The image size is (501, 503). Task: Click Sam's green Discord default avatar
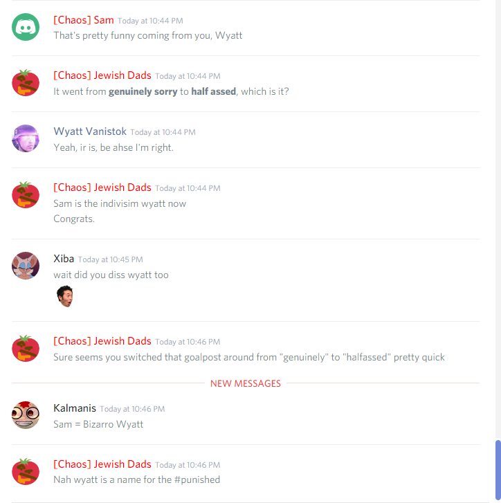pyautogui.click(x=26, y=27)
